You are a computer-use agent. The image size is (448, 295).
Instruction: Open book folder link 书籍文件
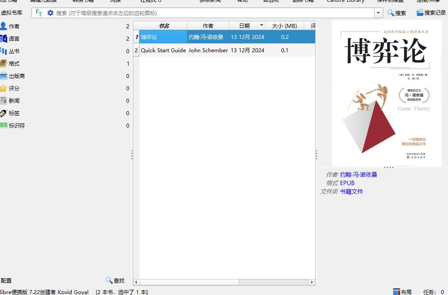351,191
